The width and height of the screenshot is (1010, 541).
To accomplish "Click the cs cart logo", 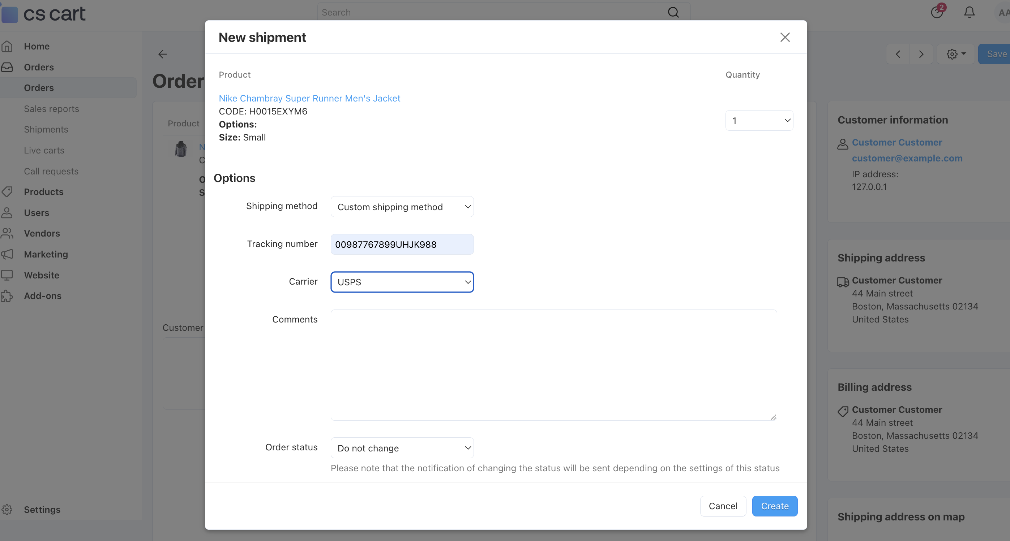I will tap(43, 14).
